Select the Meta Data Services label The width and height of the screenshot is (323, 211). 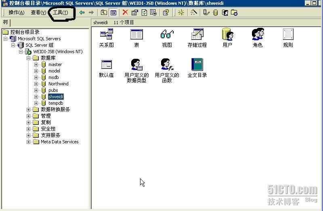(59, 142)
